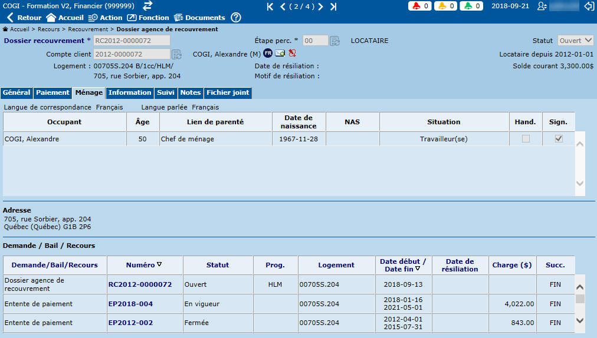Open the help question mark icon
Screen dimensions: 597x338
click(x=236, y=18)
